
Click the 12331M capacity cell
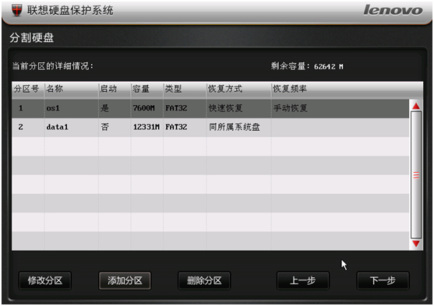147,127
